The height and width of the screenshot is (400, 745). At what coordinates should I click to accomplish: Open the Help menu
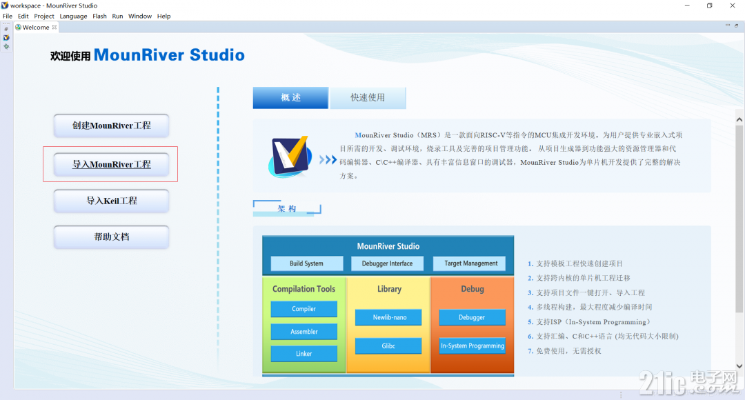pos(164,16)
